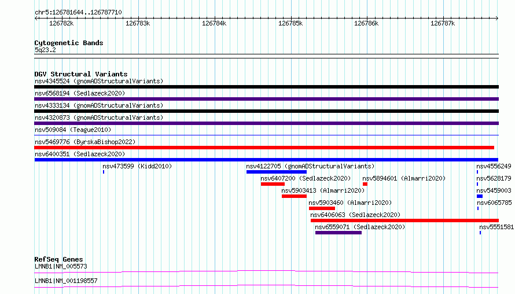515x294 pixels.
Task: Click the magenta LMNB1|NM_001198557 gene line
Action: (x=266, y=286)
